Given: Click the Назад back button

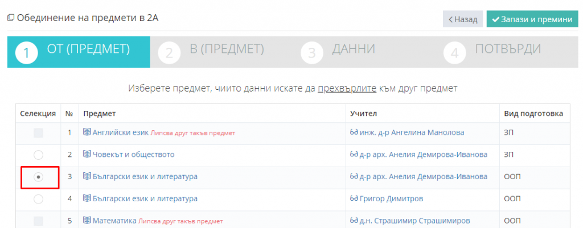Looking at the screenshot, I should [462, 19].
